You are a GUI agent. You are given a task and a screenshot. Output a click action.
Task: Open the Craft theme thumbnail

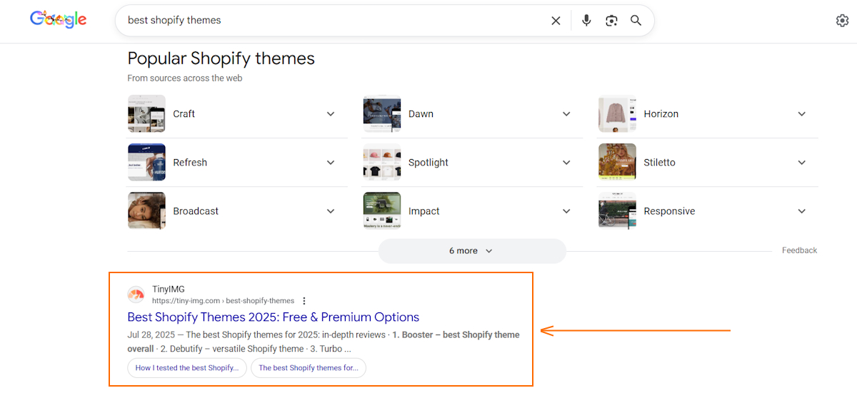(146, 114)
